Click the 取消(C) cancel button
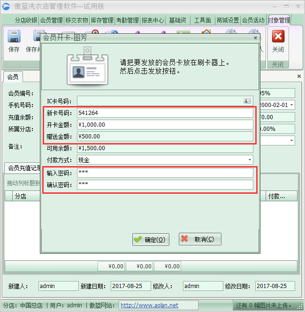Screen dimensions: 305x312 click(200, 239)
